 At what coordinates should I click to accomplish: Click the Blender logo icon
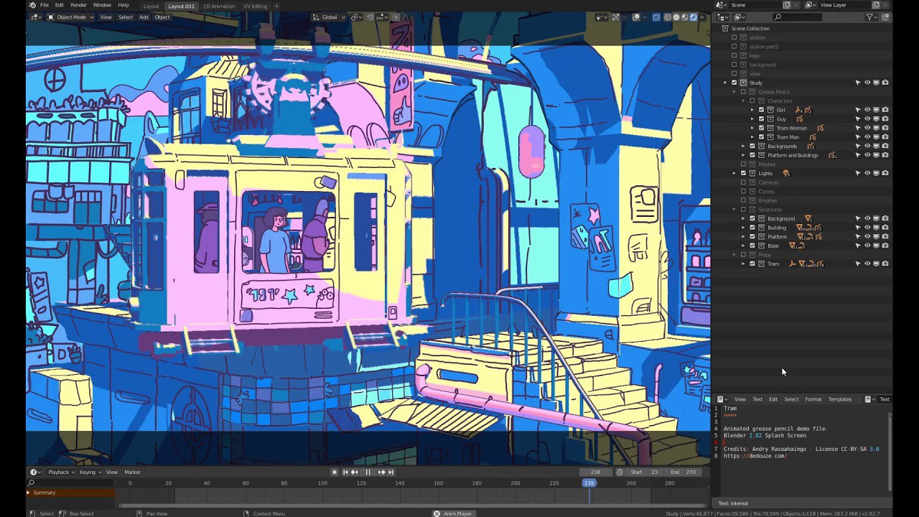[32, 5]
